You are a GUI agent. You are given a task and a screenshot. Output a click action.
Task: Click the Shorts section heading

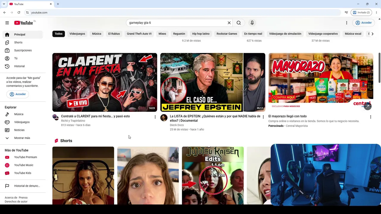coord(66,141)
